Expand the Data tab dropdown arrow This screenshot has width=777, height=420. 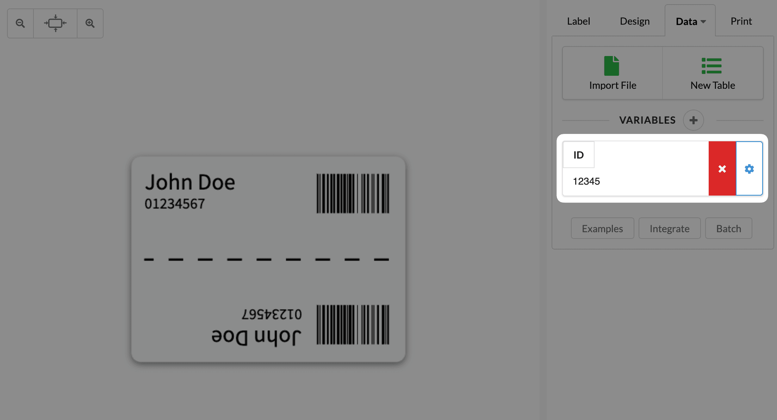(704, 21)
